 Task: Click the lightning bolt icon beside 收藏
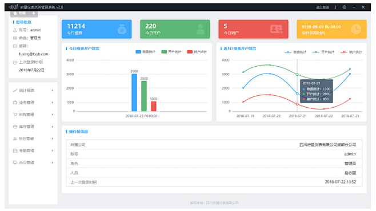[34, 13]
